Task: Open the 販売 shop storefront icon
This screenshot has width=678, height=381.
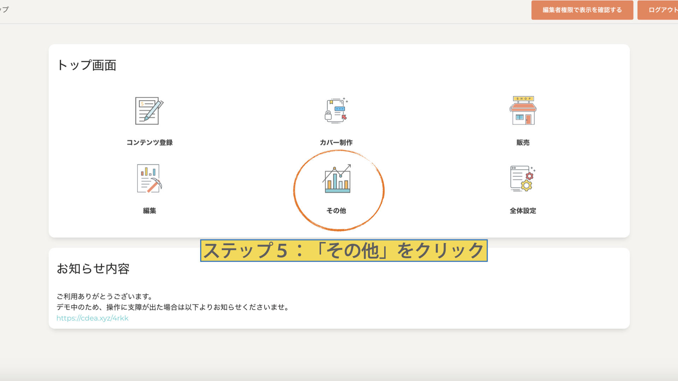Action: pos(523,111)
